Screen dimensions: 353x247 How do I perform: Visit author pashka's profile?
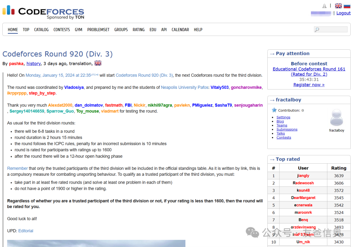pyautogui.click(x=16, y=64)
